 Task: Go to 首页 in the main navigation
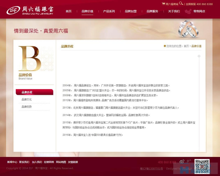(x=68, y=11)
